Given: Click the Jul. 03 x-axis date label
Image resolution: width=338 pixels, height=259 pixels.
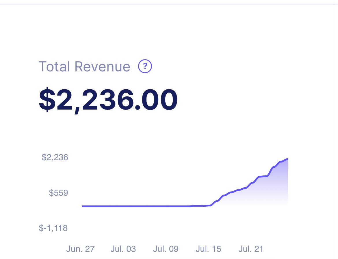Looking at the screenshot, I should point(123,249).
